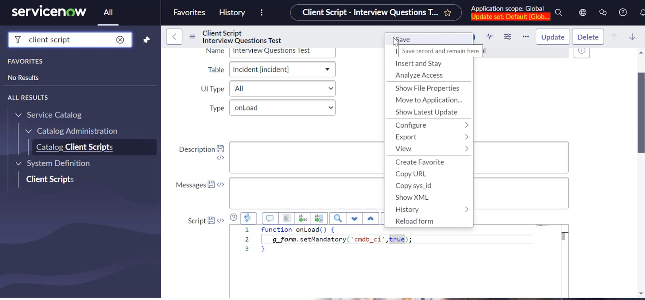Expand the Export submenu
The height and width of the screenshot is (300, 645).
[x=429, y=137]
